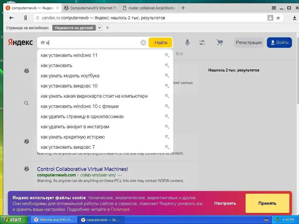Switch to Welcome.png taskbar window
299x224 pixels.
click(x=54, y=220)
